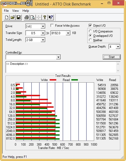Open the File menu
Viewport: 126px width, 161px height.
coord(6,11)
